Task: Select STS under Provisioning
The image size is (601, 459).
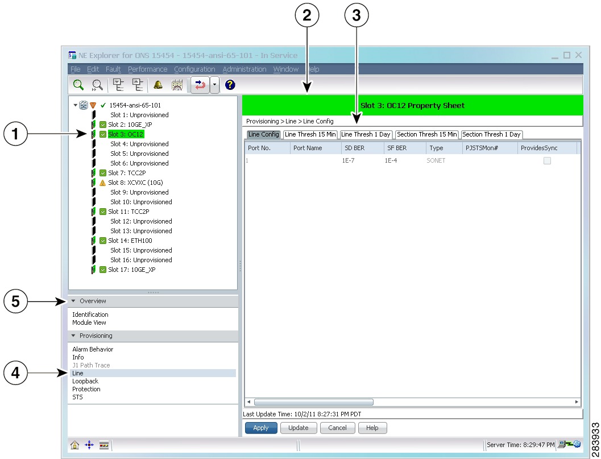Action: click(x=77, y=397)
